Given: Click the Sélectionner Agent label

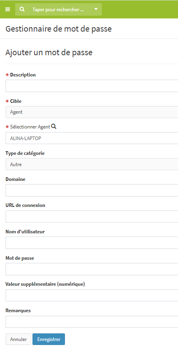Looking at the screenshot, I should point(30,127).
